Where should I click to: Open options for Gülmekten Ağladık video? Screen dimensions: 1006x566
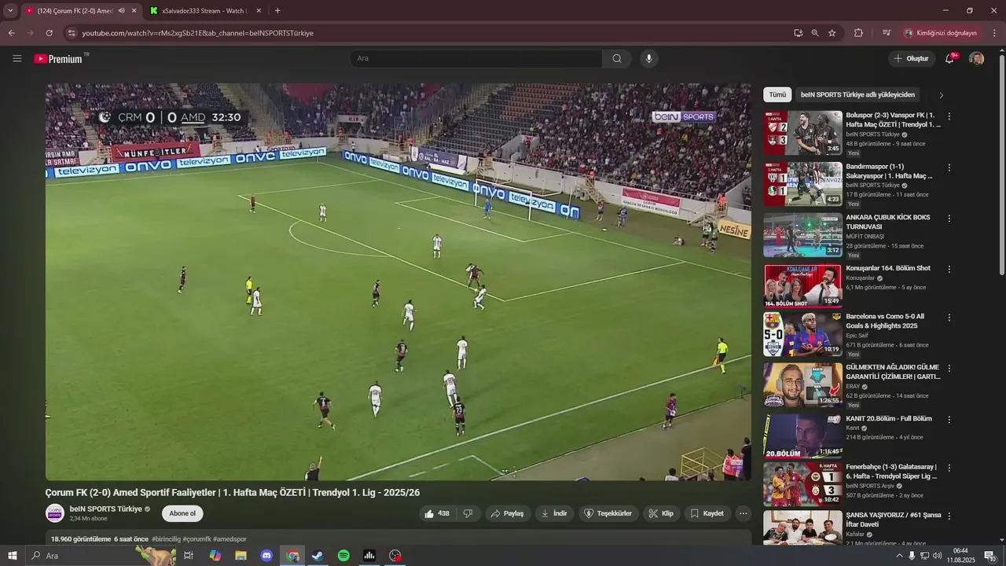click(949, 368)
